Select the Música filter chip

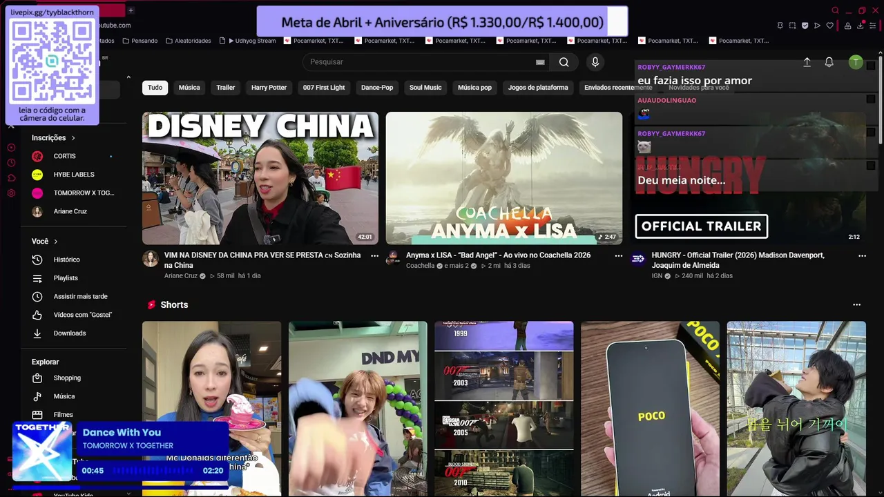point(189,88)
